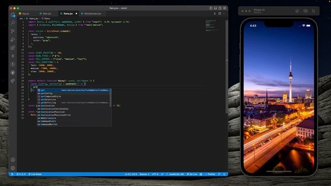Screen dimensions: 331x186
Task: Open the Search view in activity bar
Action: 13,23
